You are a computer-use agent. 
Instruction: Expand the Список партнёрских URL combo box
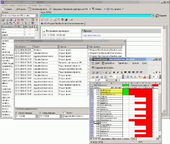37,16
